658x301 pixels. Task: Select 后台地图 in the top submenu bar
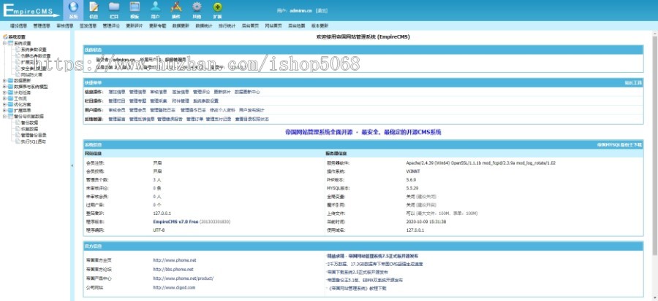296,26
